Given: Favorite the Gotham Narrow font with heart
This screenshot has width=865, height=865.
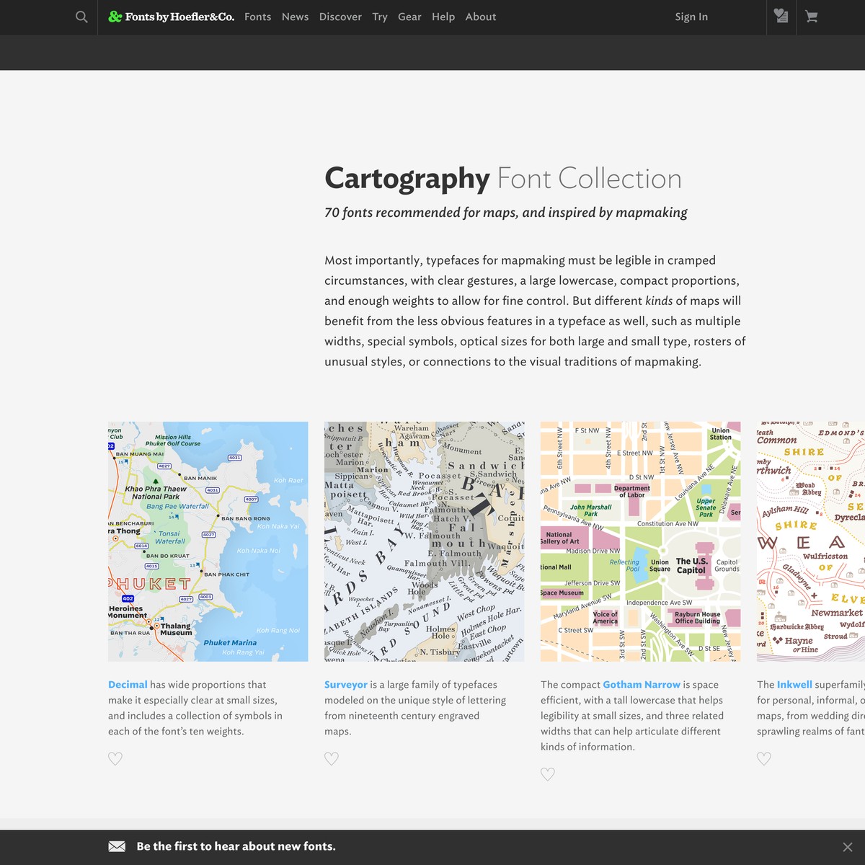Looking at the screenshot, I should [548, 774].
